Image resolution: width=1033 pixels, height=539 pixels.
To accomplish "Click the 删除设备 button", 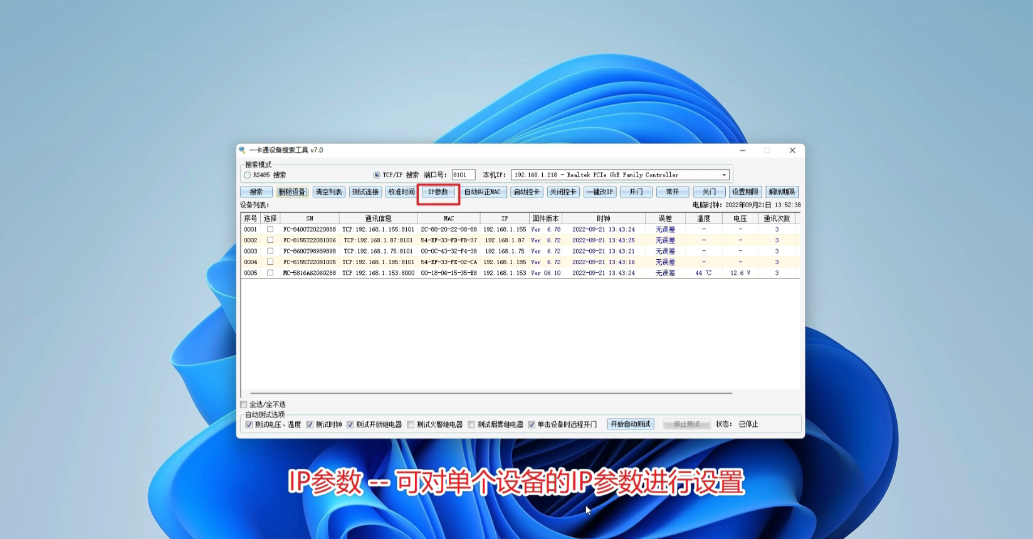I will [x=292, y=192].
